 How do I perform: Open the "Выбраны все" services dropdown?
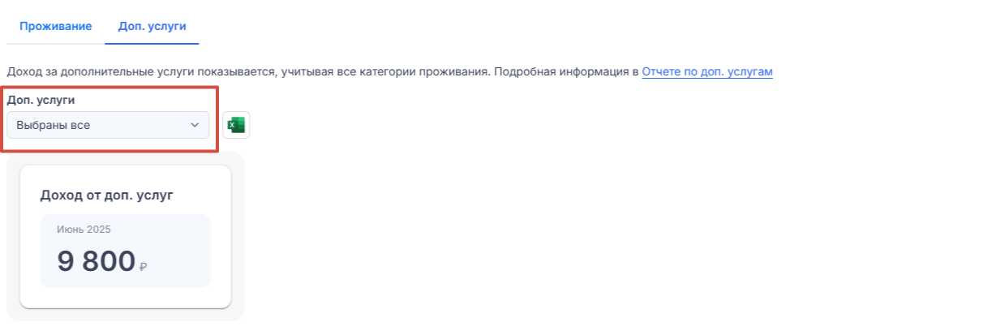click(x=108, y=125)
